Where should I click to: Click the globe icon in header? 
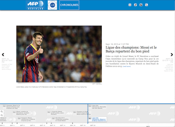pyautogui.click(x=141, y=5)
